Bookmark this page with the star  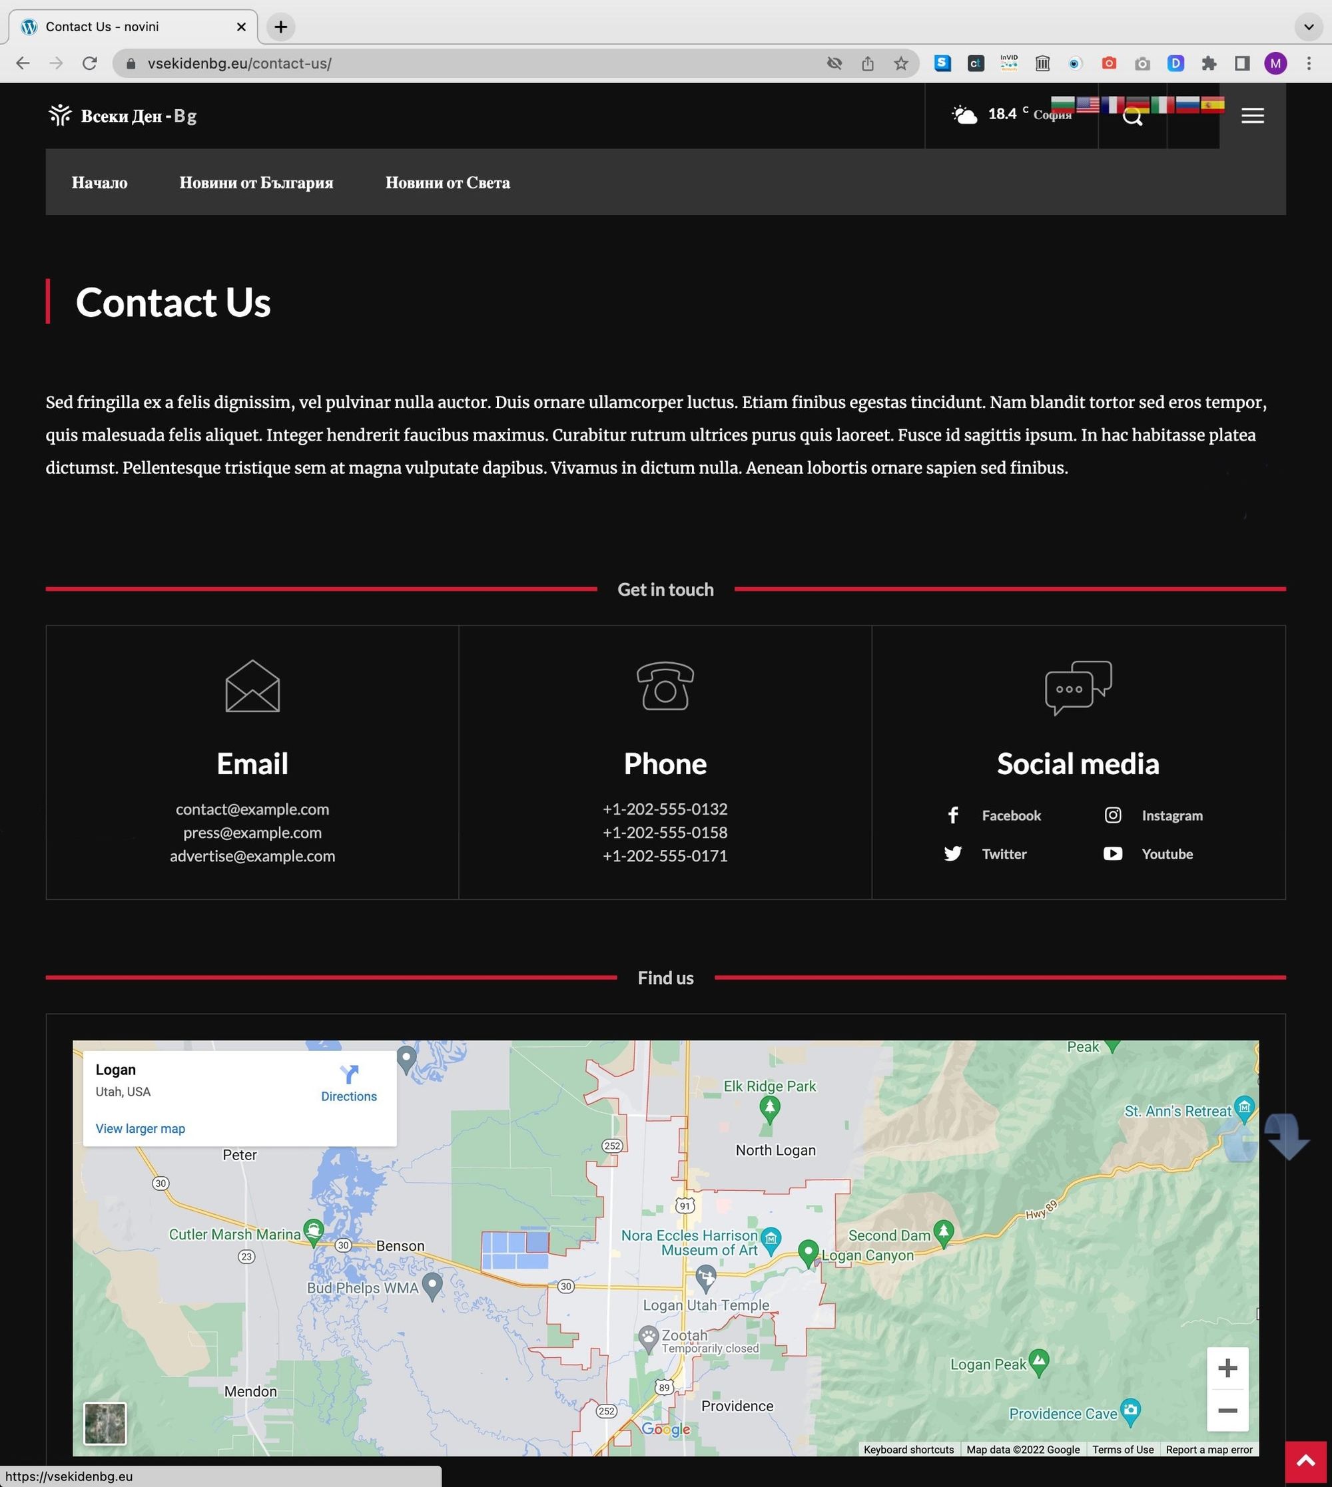click(x=901, y=64)
